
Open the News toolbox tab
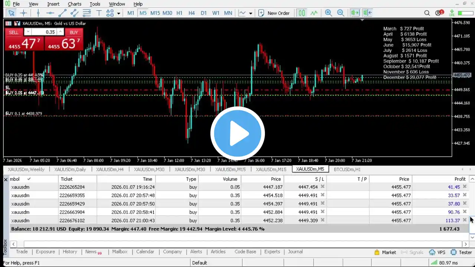(x=91, y=252)
